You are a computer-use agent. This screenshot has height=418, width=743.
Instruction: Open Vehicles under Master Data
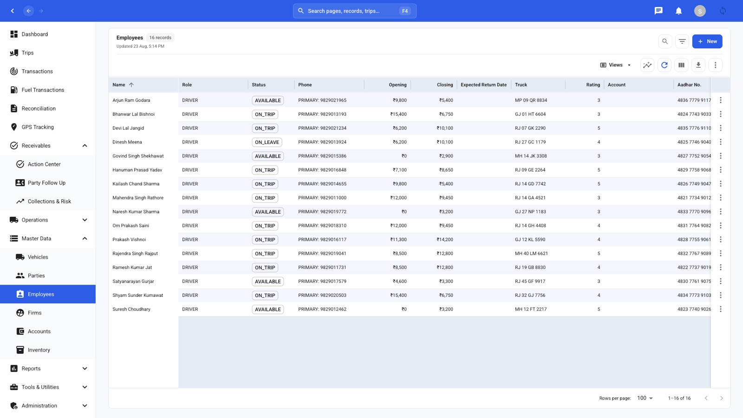click(x=48, y=257)
